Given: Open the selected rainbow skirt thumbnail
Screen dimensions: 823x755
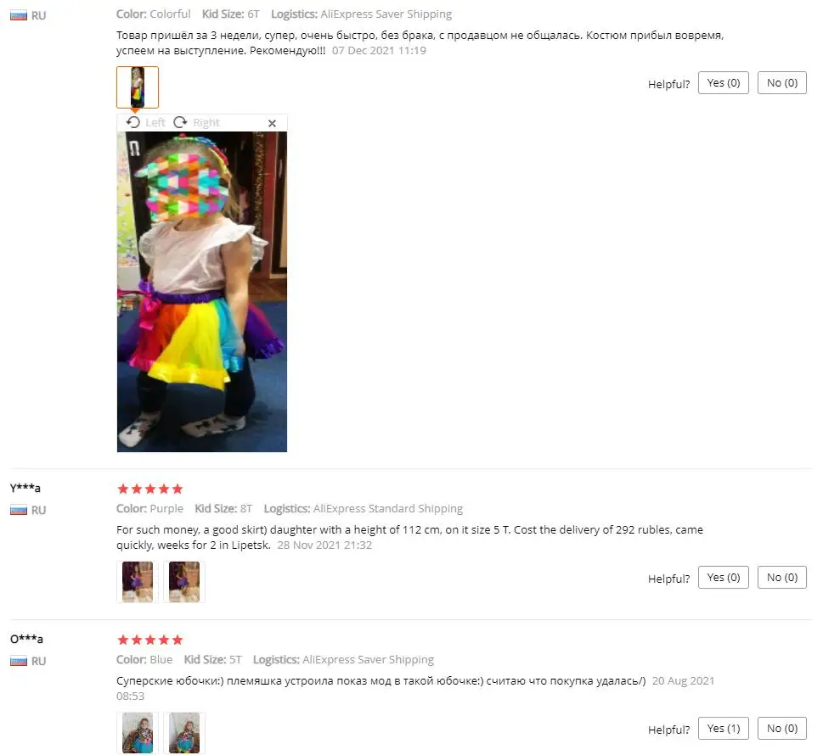Looking at the screenshot, I should (x=138, y=87).
